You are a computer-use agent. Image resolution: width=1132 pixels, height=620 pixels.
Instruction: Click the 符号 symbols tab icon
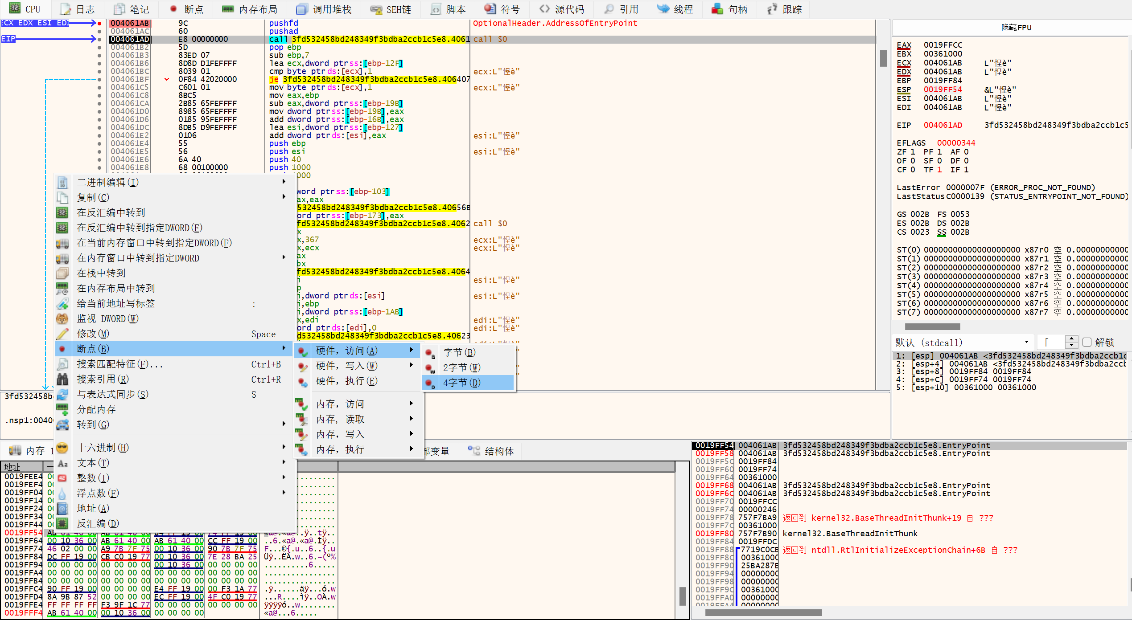[x=490, y=9]
